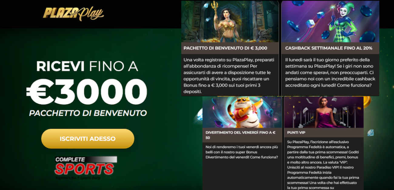This screenshot has width=394, height=190.
Task: Open the woman in pink dress image
Action: [x=324, y=112]
